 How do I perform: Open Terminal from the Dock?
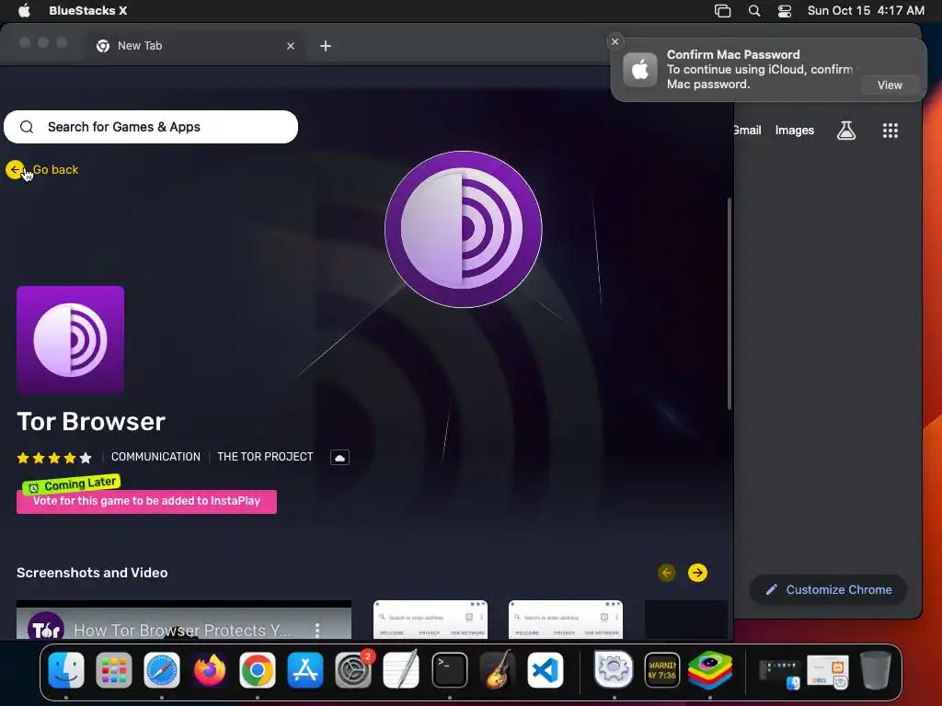[x=449, y=670]
